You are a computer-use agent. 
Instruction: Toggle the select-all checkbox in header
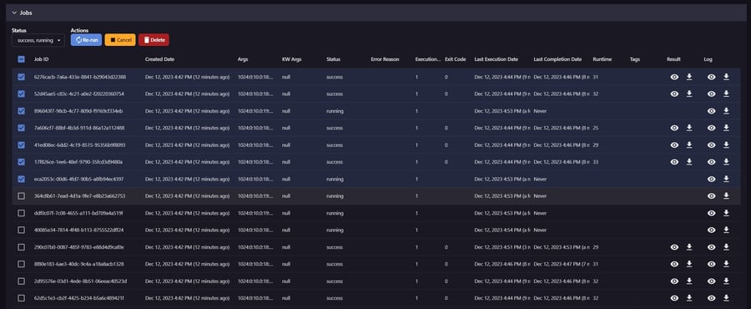[x=21, y=59]
